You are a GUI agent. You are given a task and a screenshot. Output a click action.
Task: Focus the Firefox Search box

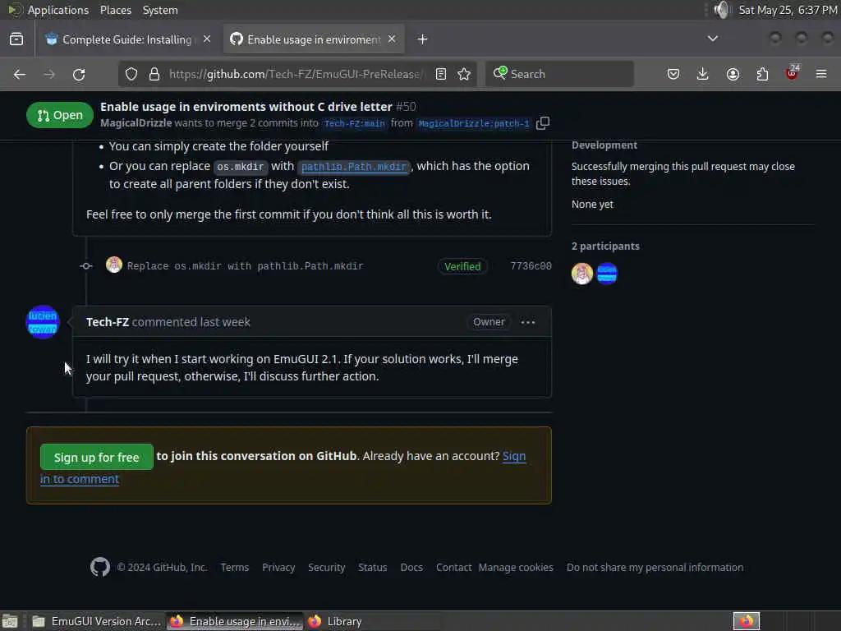click(559, 74)
